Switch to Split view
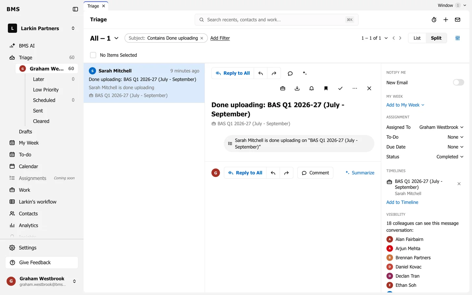 pyautogui.click(x=436, y=38)
